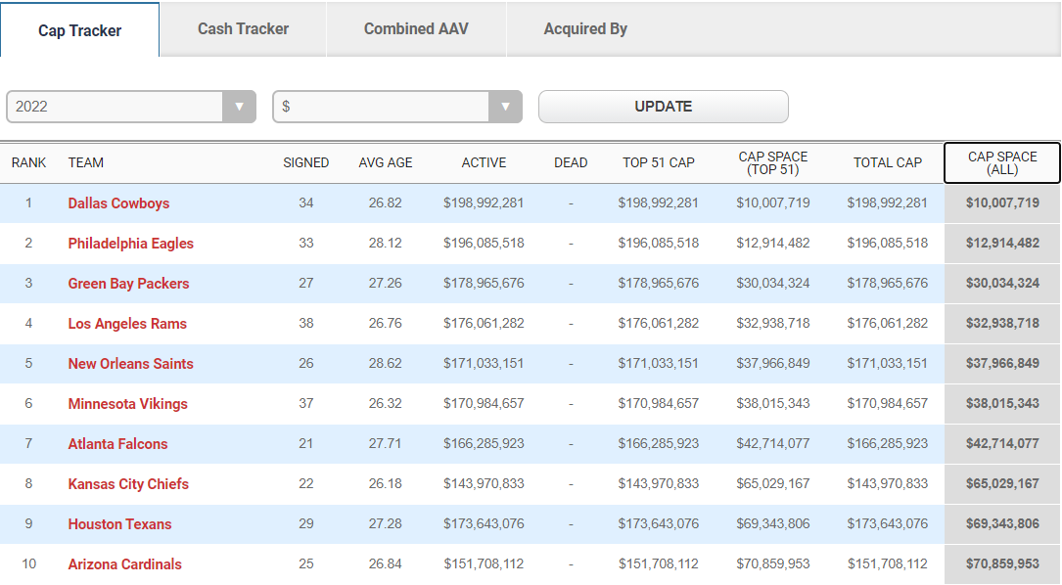Screen dimensions: 1062x585
Task: Sort table by AVG AGE header
Action: (x=386, y=163)
